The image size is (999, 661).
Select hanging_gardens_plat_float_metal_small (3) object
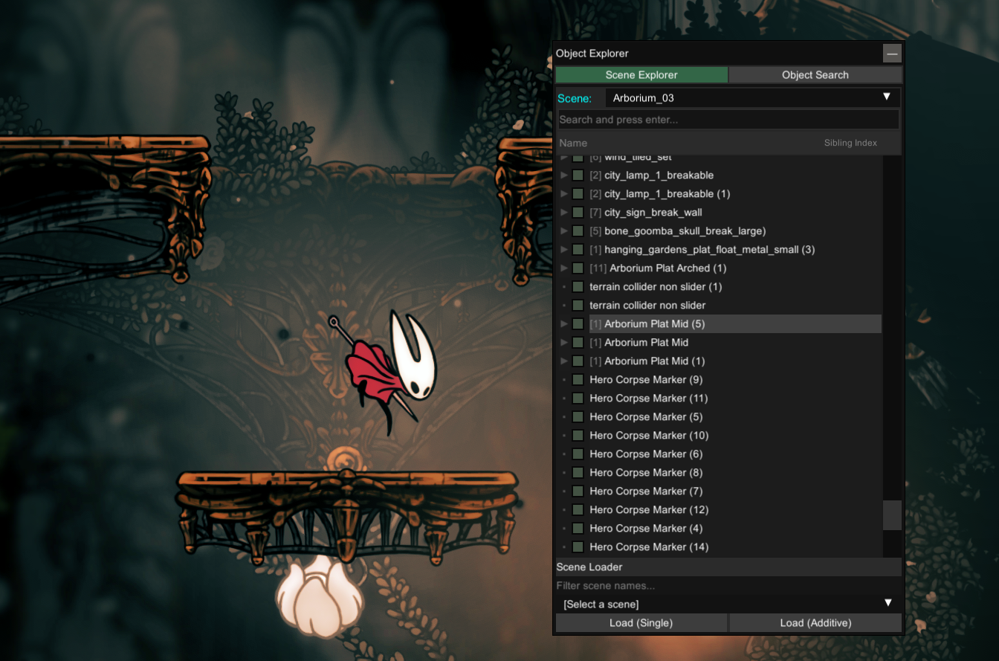(x=709, y=250)
